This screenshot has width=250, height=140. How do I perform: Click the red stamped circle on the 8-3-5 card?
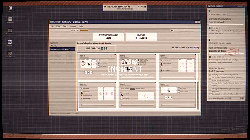(83, 63)
